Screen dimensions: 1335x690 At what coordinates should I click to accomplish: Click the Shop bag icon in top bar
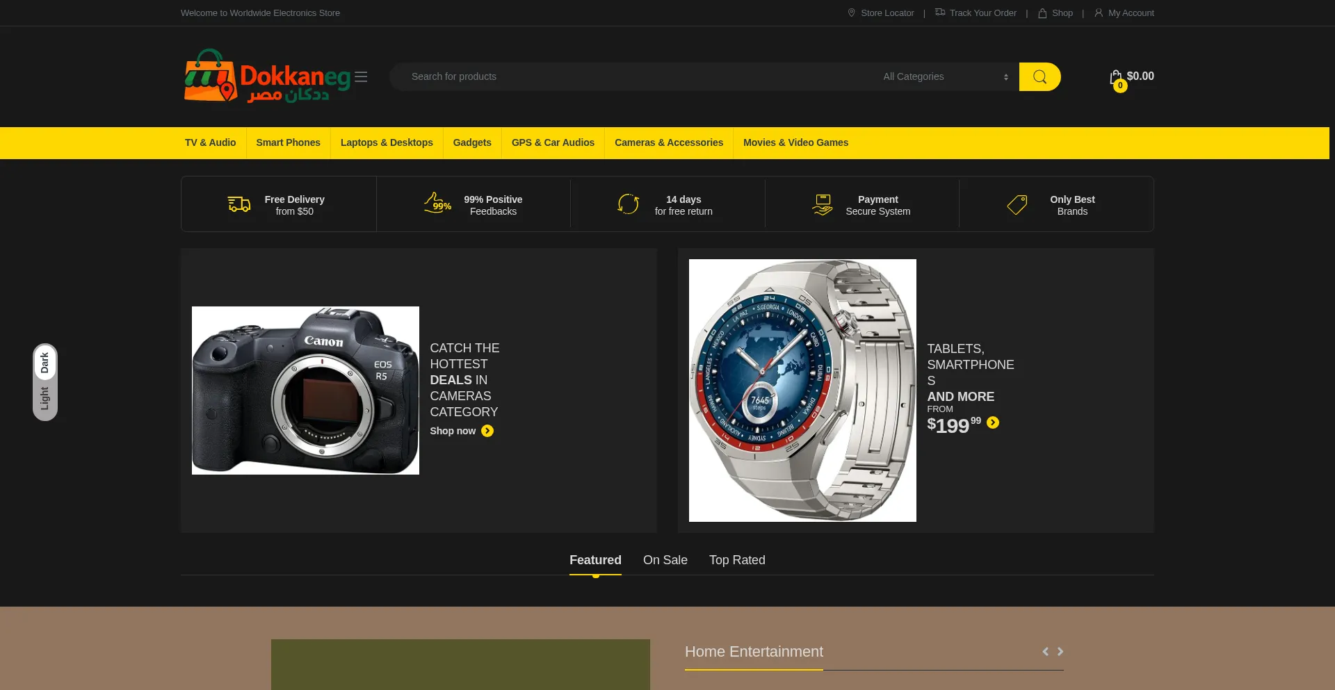pos(1042,13)
